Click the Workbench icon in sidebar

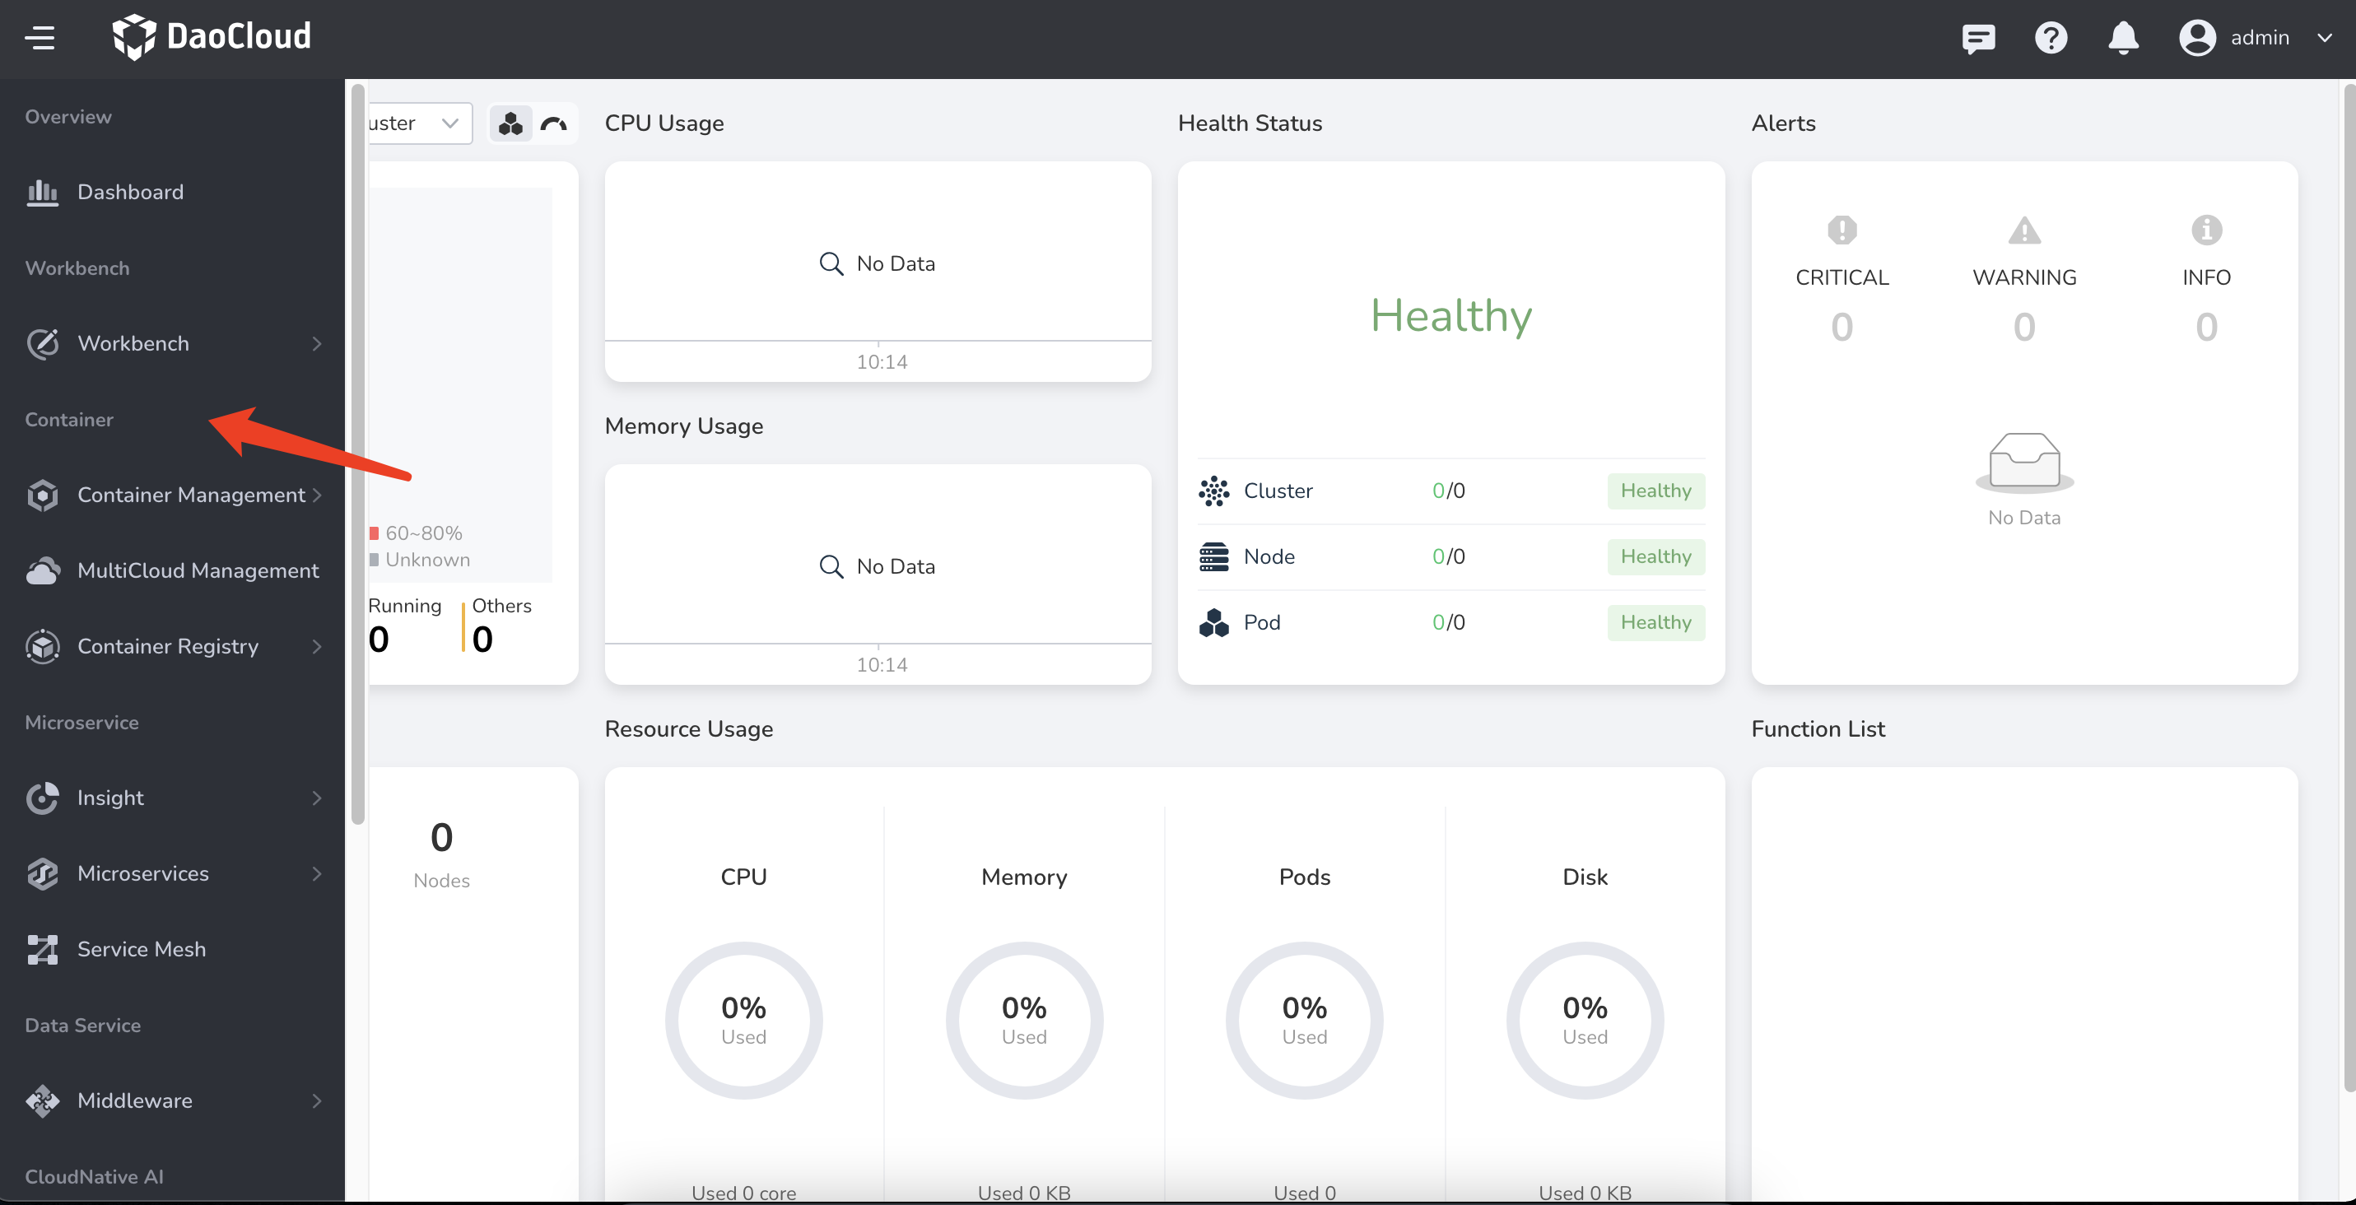(x=41, y=342)
